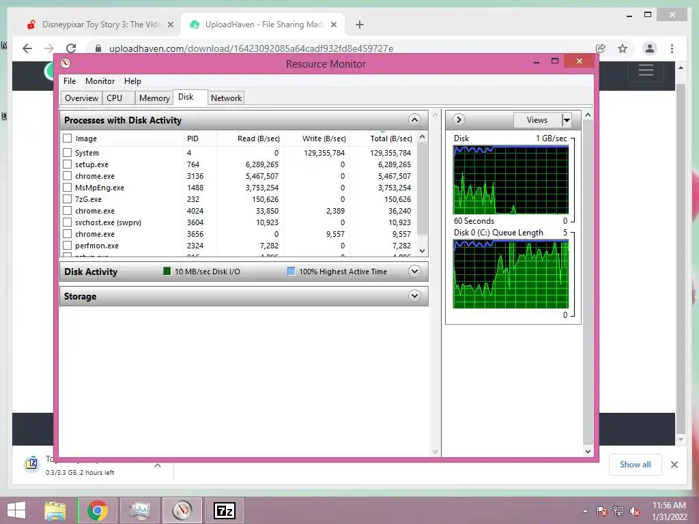Open Task Manager icon on taskbar
Viewport: 699px width, 524px height.
[x=139, y=510]
